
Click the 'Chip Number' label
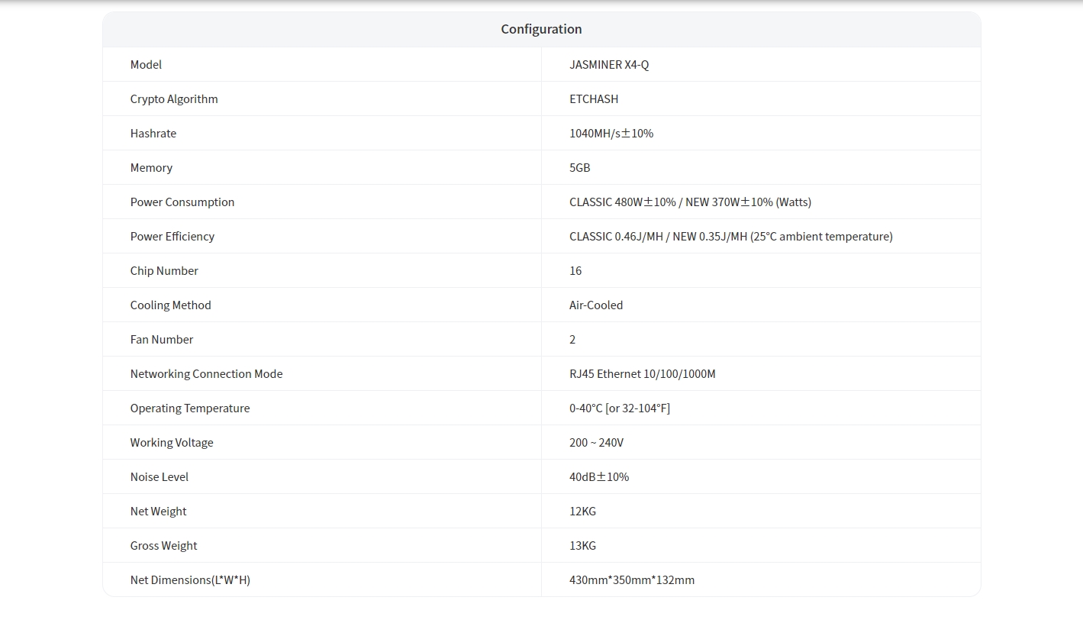point(164,271)
